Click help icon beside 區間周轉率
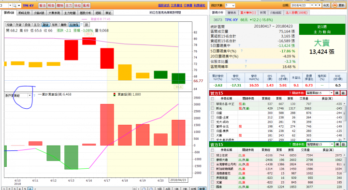 coord(246,66)
